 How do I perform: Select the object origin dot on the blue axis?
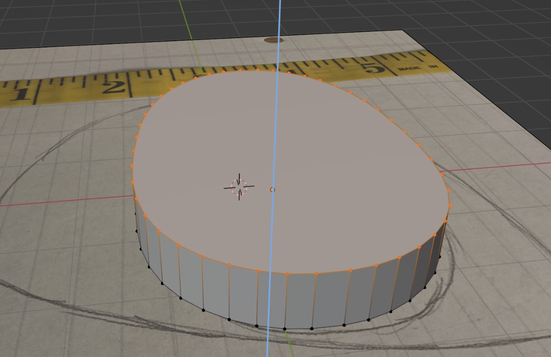pos(272,190)
